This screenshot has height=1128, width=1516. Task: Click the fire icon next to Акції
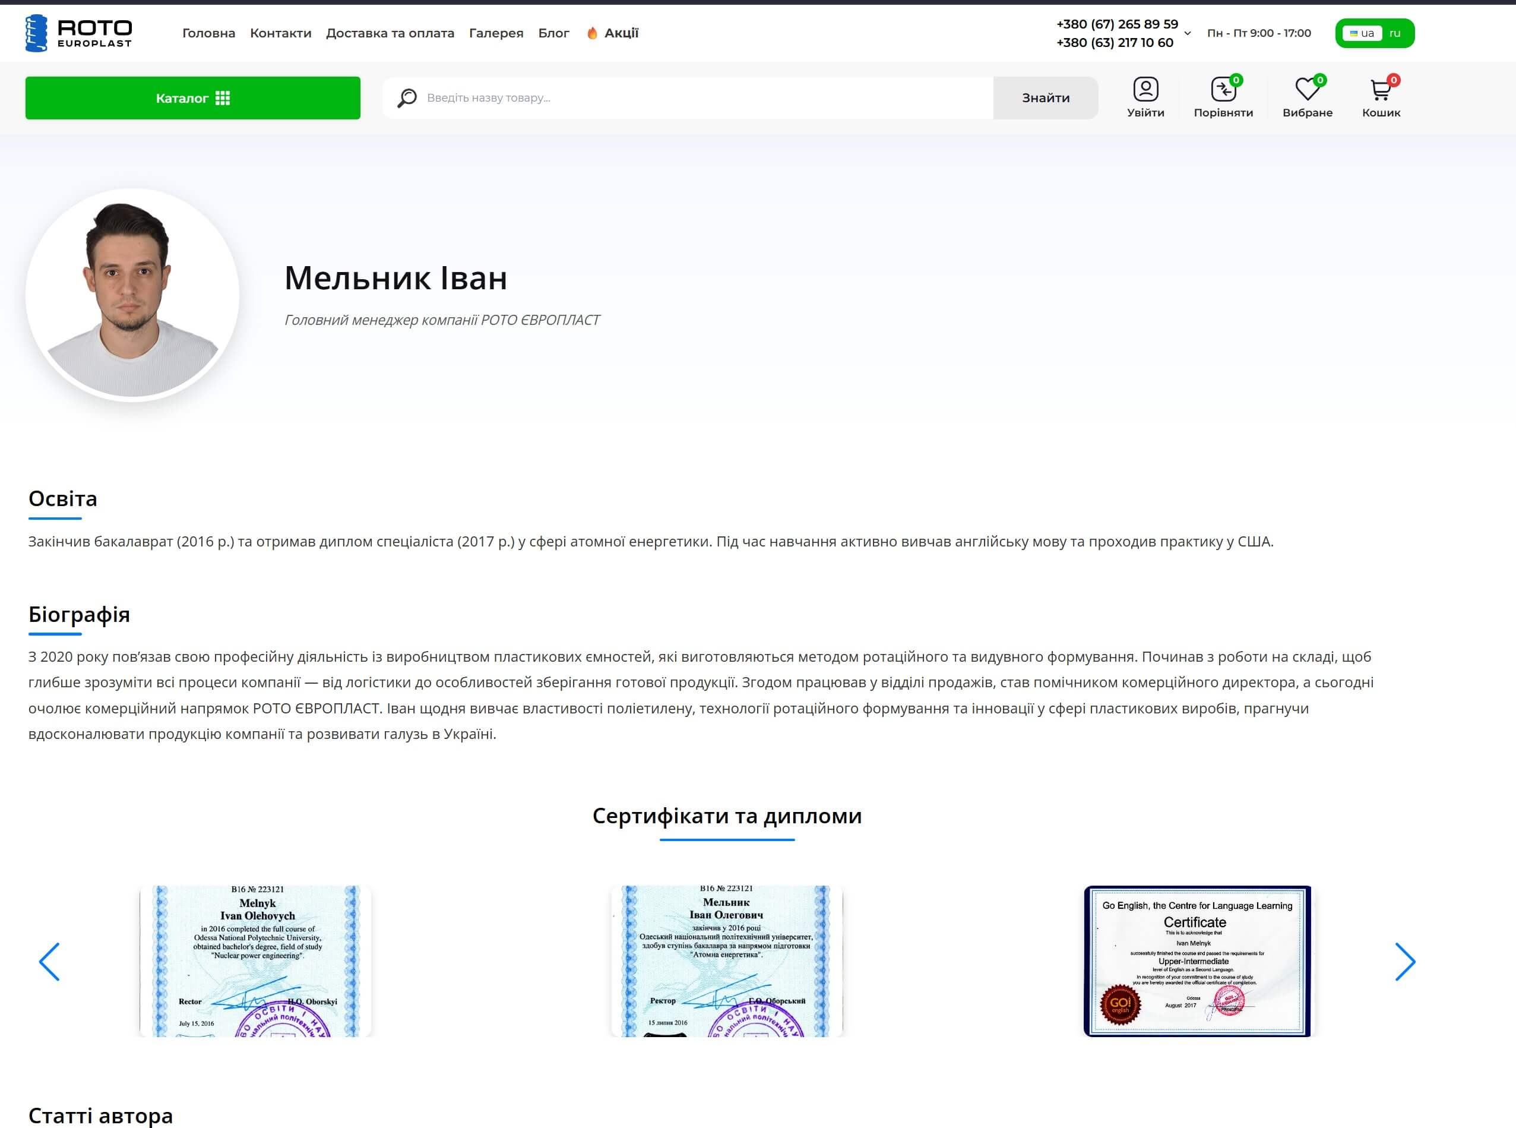click(593, 33)
